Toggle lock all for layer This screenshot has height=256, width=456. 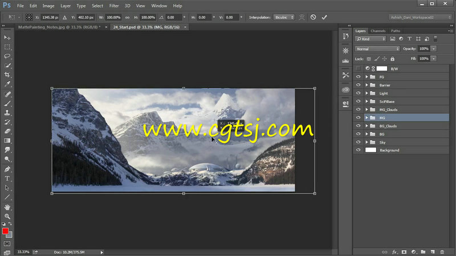point(392,59)
